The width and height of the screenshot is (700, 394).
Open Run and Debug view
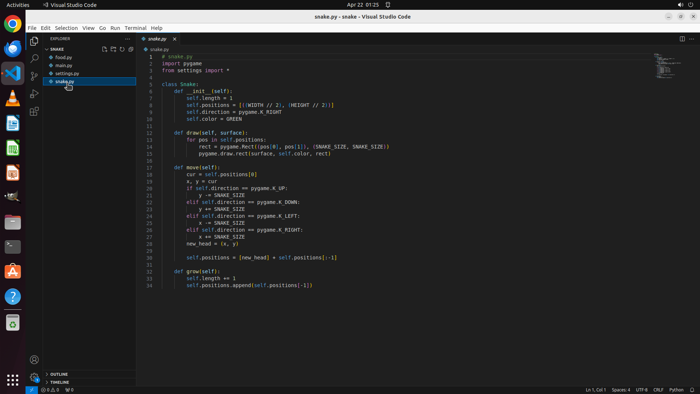click(x=34, y=94)
